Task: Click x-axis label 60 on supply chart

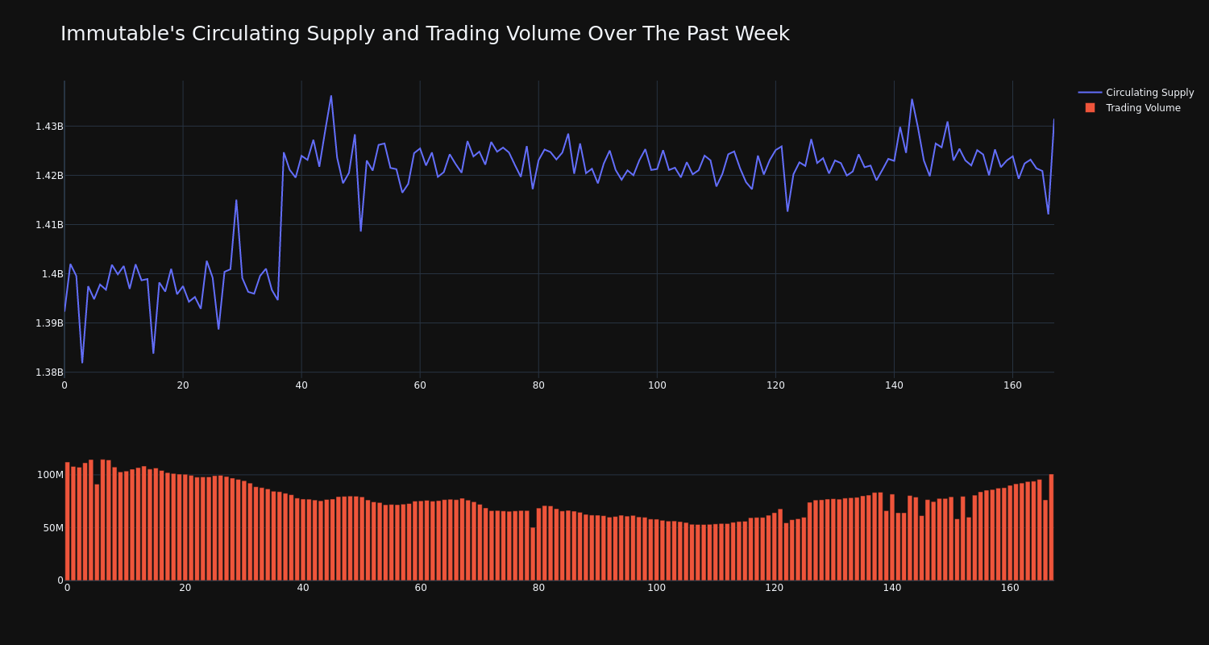Action: click(420, 385)
